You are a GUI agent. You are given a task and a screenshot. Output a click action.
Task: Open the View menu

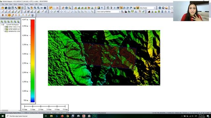[x=11, y=4]
